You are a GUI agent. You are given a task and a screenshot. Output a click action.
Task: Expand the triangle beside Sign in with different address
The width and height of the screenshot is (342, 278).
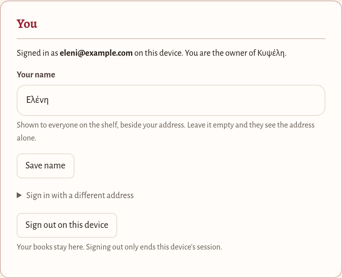pos(19,195)
